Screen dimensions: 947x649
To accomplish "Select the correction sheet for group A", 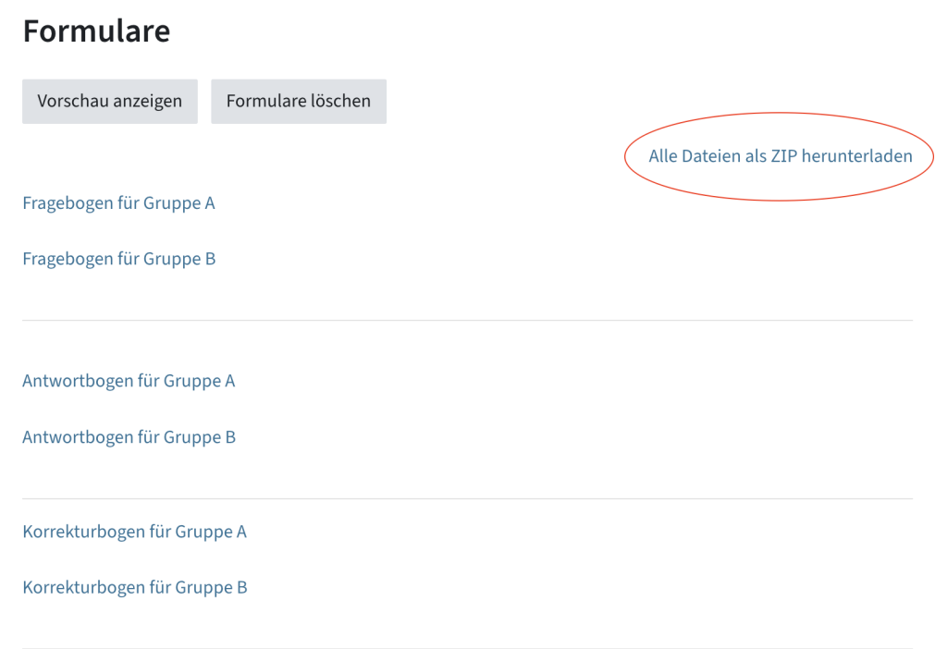I will click(x=134, y=532).
